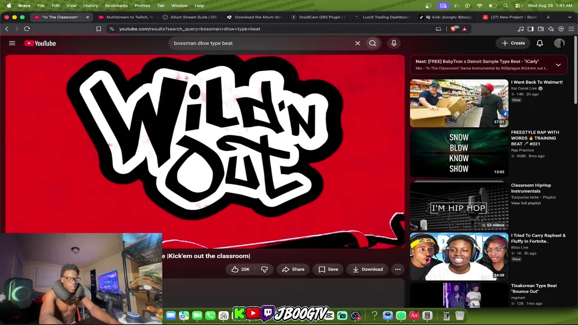This screenshot has width=578, height=325.
Task: Open Maps from the Dock
Action: (184, 316)
